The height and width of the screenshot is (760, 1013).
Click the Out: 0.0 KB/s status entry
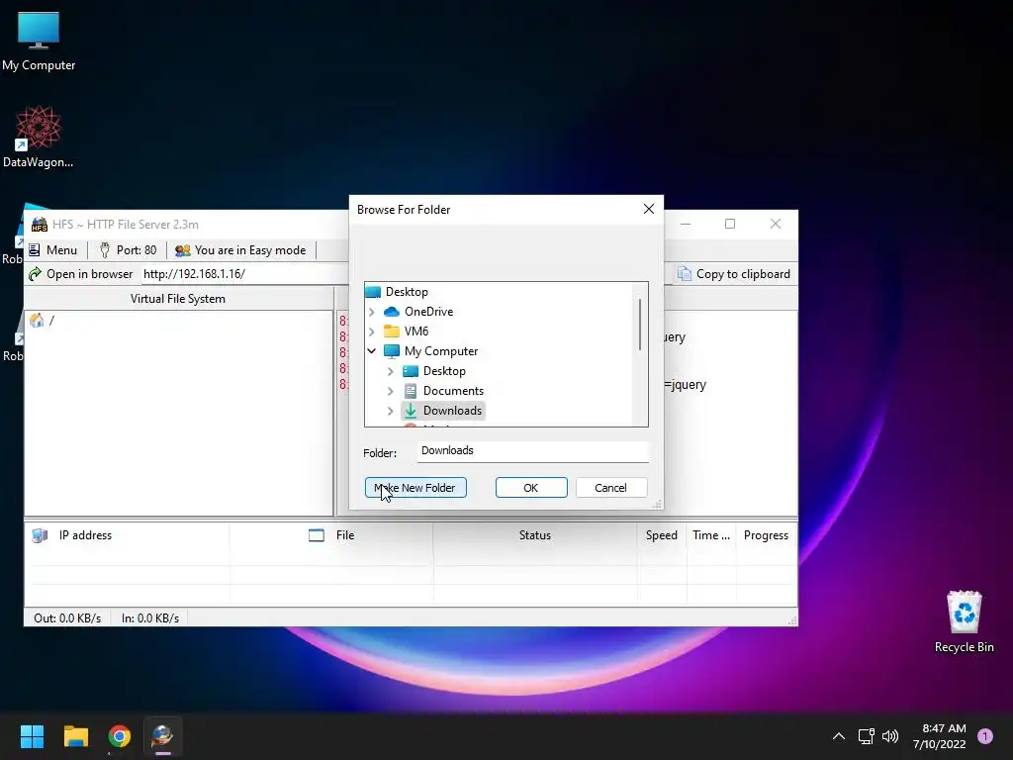67,618
